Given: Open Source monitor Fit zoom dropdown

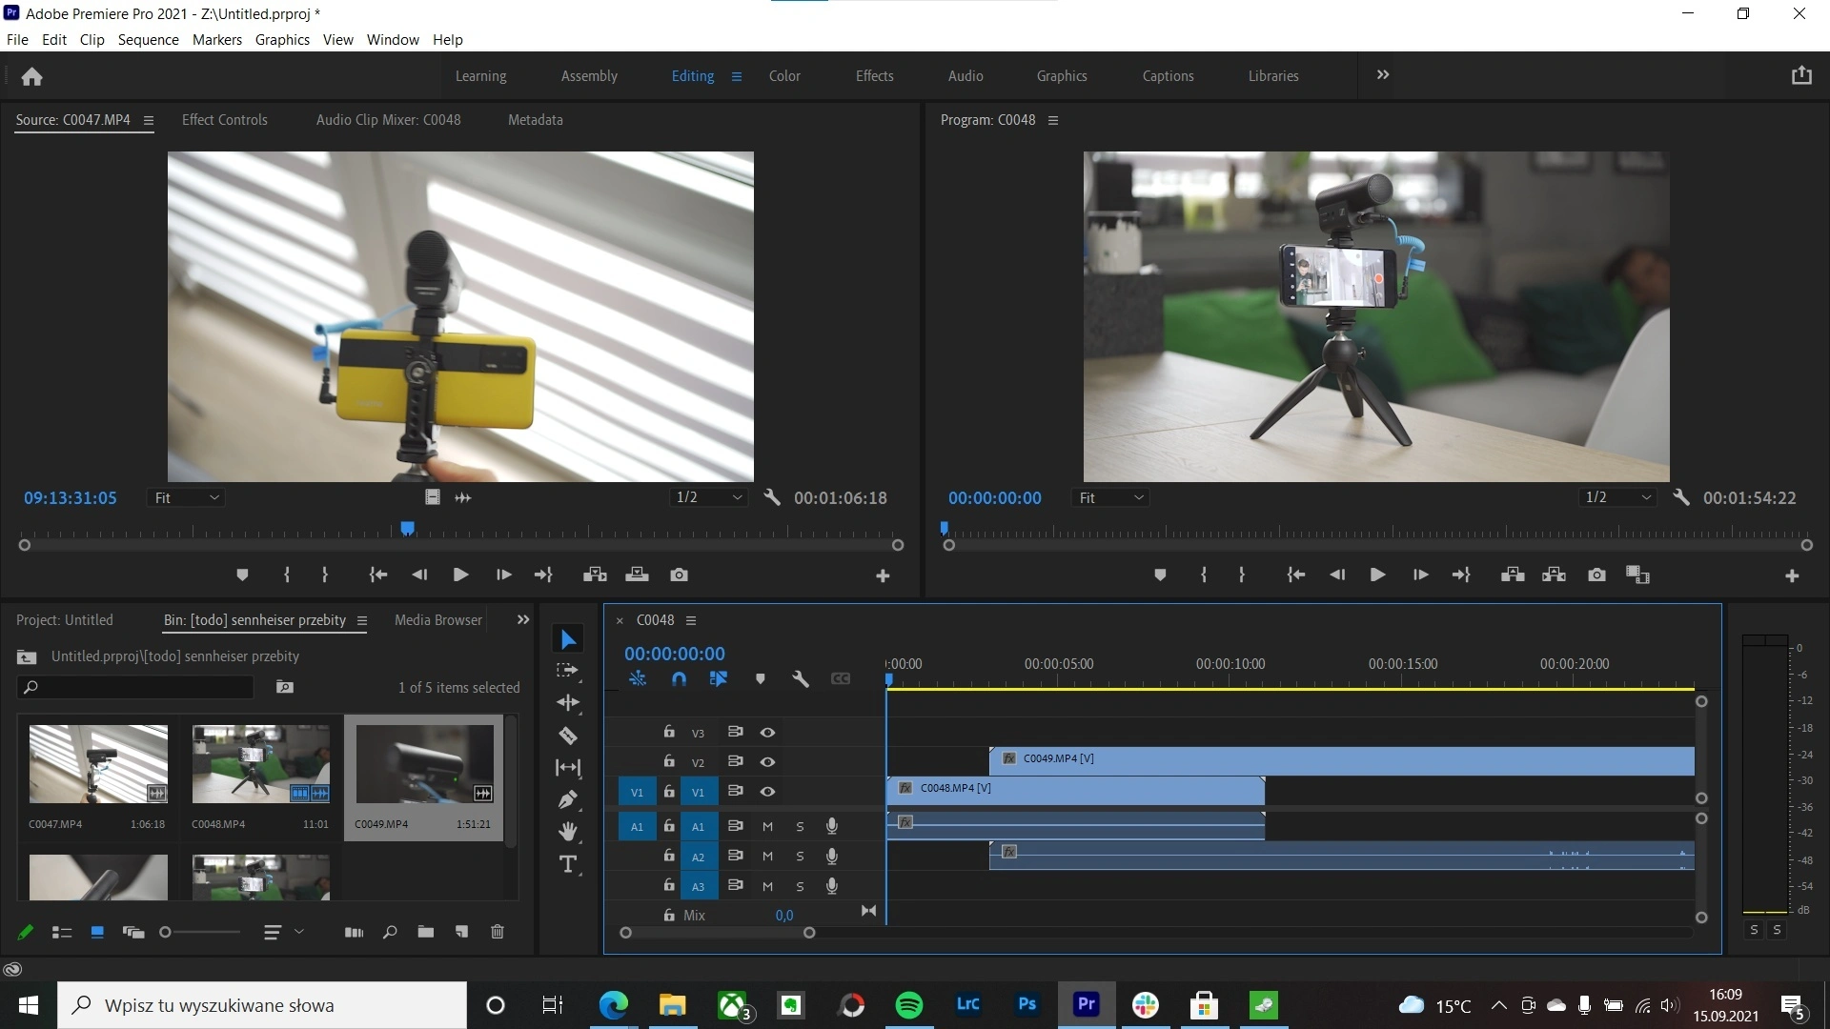Looking at the screenshot, I should [x=187, y=497].
